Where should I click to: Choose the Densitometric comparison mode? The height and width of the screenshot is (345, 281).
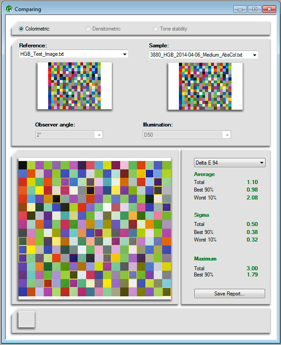click(88, 29)
